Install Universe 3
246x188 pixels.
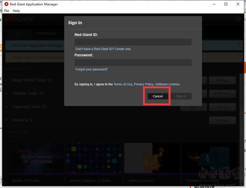pyautogui.click(x=222, y=120)
